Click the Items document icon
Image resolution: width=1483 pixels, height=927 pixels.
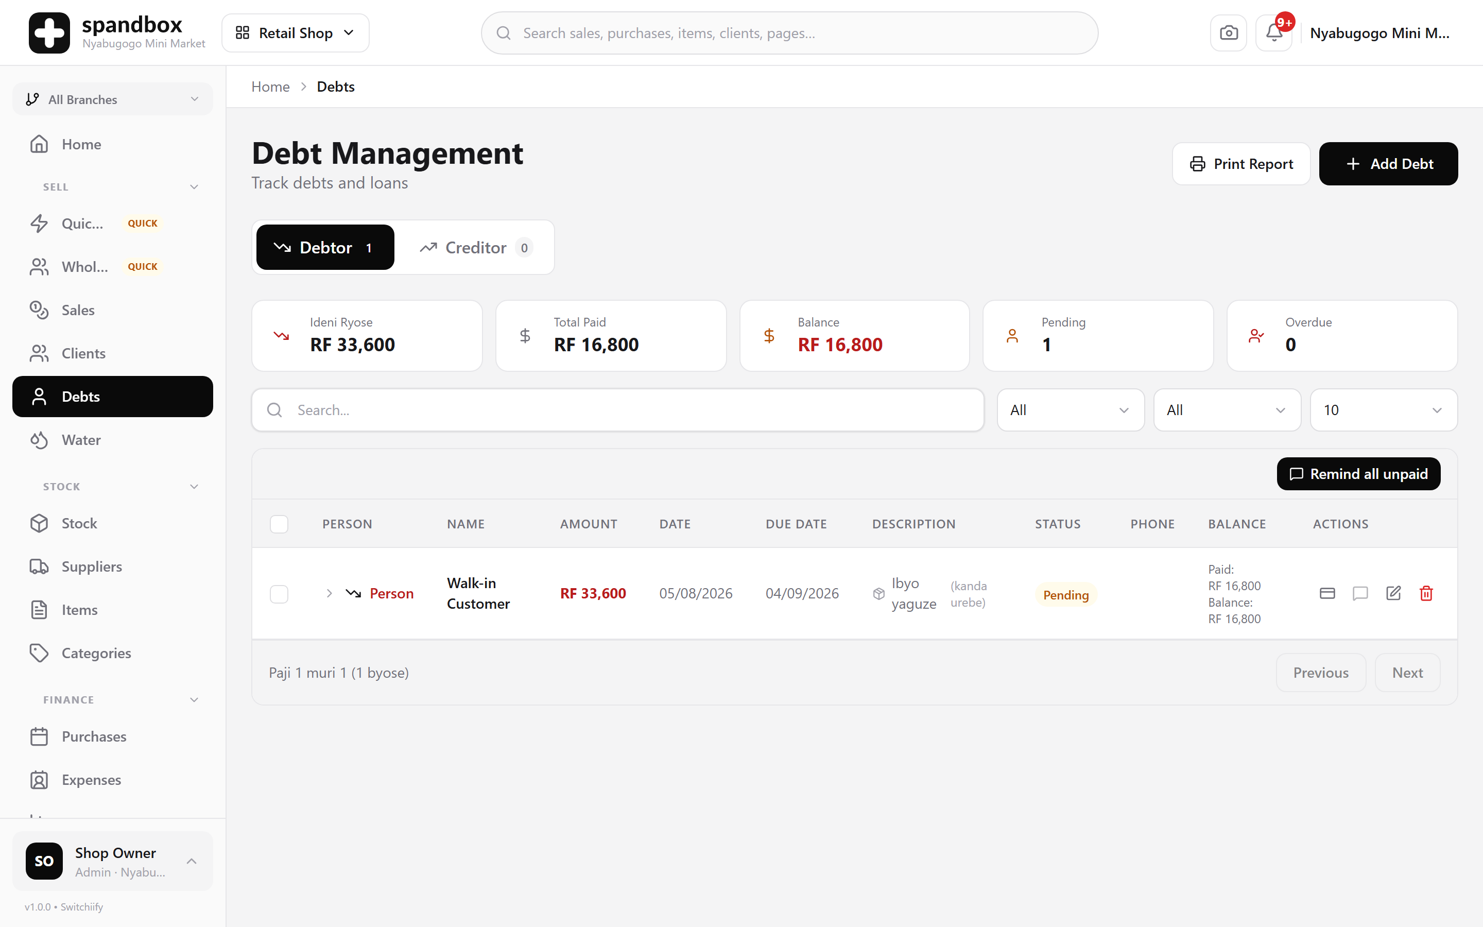pos(39,609)
